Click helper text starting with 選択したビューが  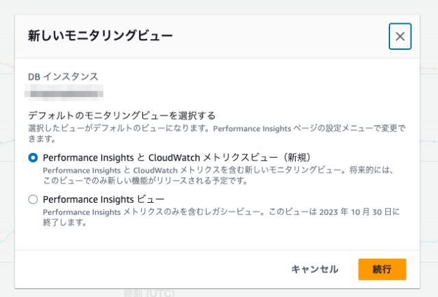pos(217,133)
